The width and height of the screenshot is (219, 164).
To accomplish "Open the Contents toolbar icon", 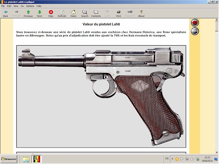I will click(x=96, y=12).
